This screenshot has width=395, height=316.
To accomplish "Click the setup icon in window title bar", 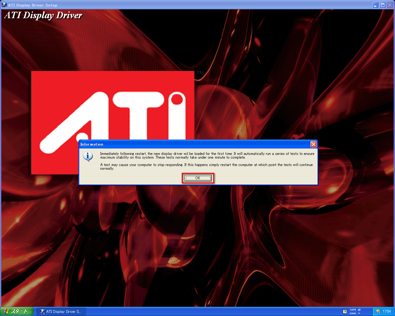I will point(4,5).
